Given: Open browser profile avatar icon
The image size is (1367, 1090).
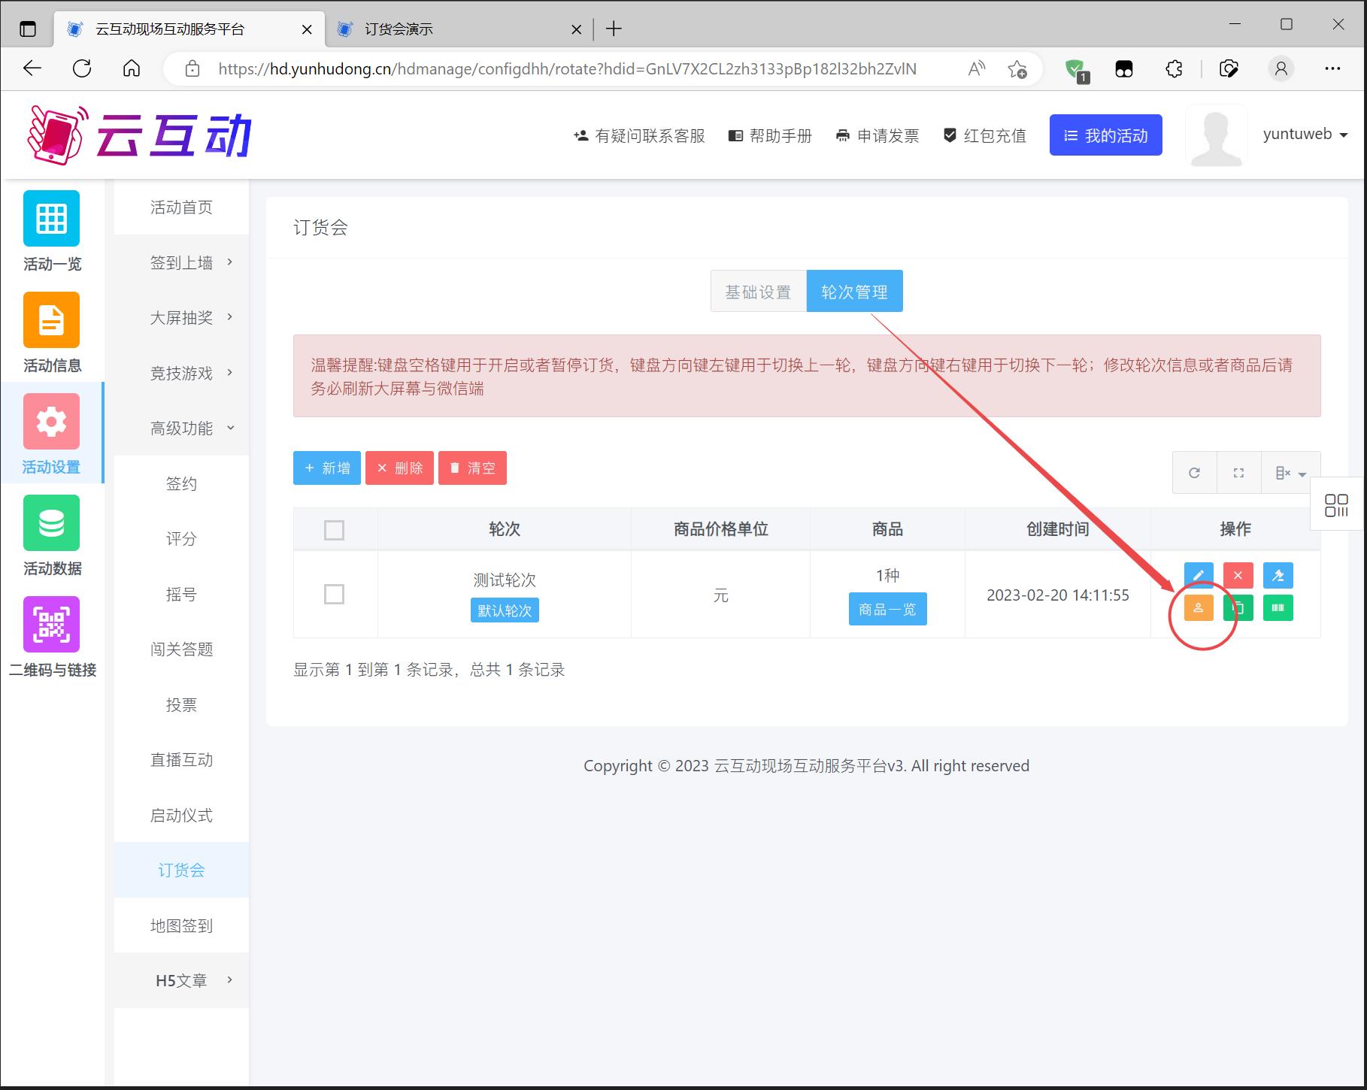Looking at the screenshot, I should pos(1281,69).
